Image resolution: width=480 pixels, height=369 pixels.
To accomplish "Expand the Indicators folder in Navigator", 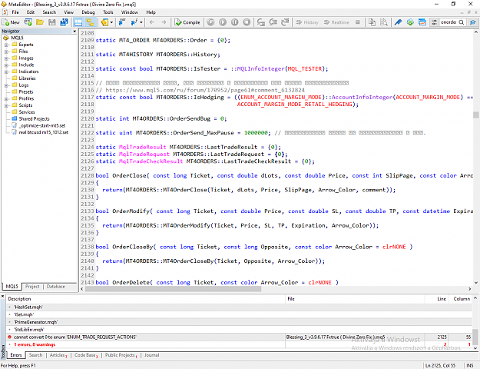I will point(6,71).
